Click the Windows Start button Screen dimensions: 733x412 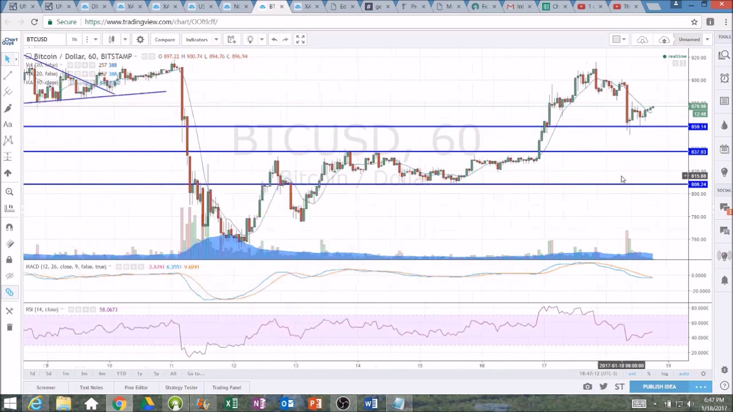coord(9,404)
